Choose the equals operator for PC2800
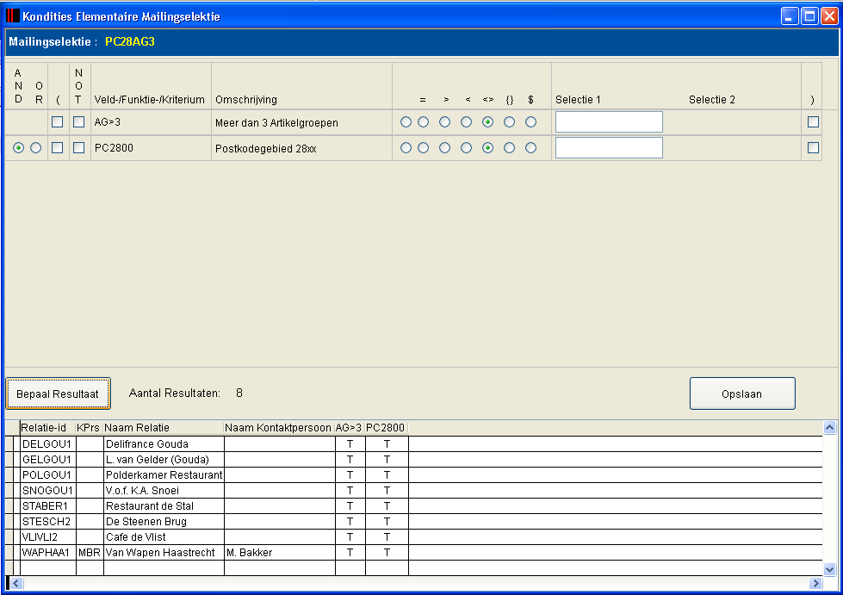 click(x=423, y=148)
